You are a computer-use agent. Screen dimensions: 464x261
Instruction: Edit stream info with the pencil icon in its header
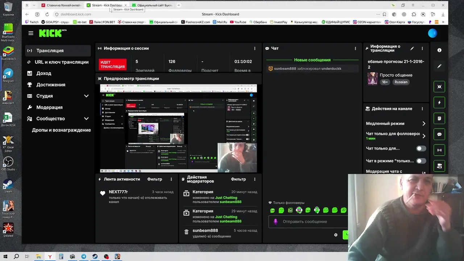pyautogui.click(x=412, y=48)
